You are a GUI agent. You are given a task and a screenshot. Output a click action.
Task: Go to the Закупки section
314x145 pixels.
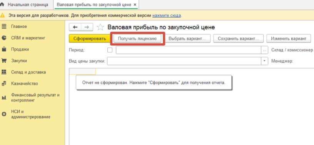[19, 61]
